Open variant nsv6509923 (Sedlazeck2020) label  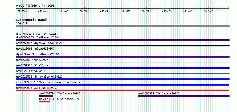[x=37, y=88]
